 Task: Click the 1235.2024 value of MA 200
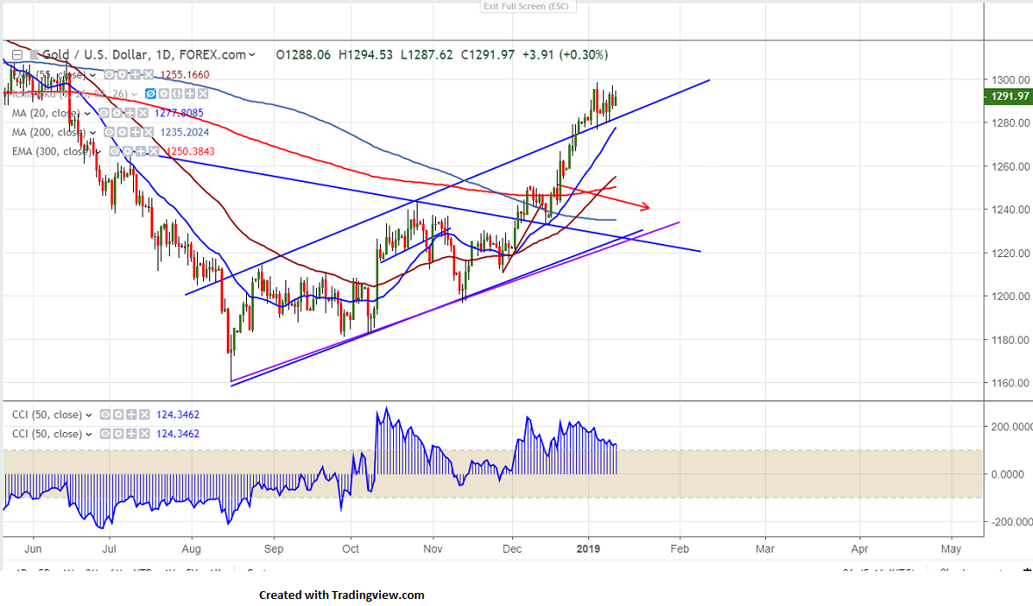pyautogui.click(x=185, y=132)
